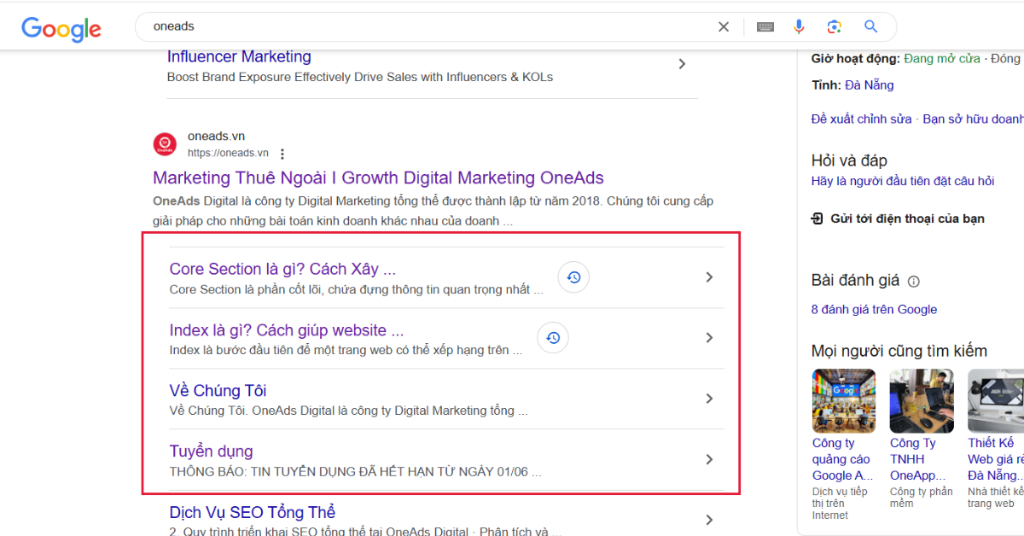This screenshot has height=536, width=1024.
Task: Click the Bài đánh giá heading text
Action: (856, 281)
